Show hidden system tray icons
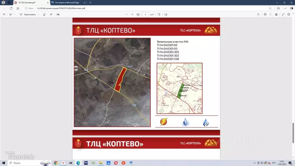 pyautogui.click(x=254, y=163)
